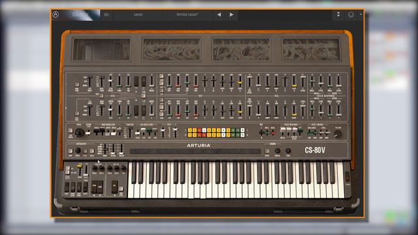Flip the leftmost rocker switch beside the keyboard
418x235 pixels.
pos(67,187)
